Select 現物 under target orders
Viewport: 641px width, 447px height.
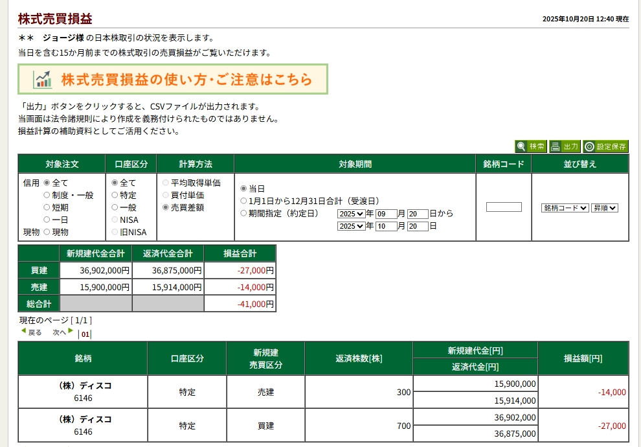coord(47,232)
